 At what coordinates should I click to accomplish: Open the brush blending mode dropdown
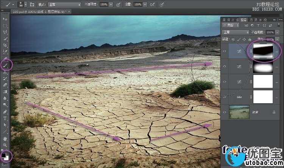(x=64, y=5)
